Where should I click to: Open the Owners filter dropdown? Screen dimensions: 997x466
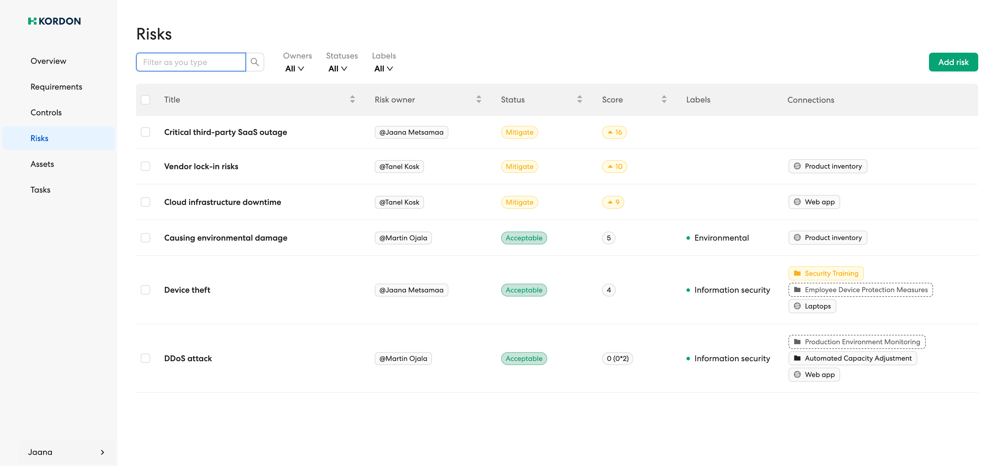pyautogui.click(x=294, y=68)
